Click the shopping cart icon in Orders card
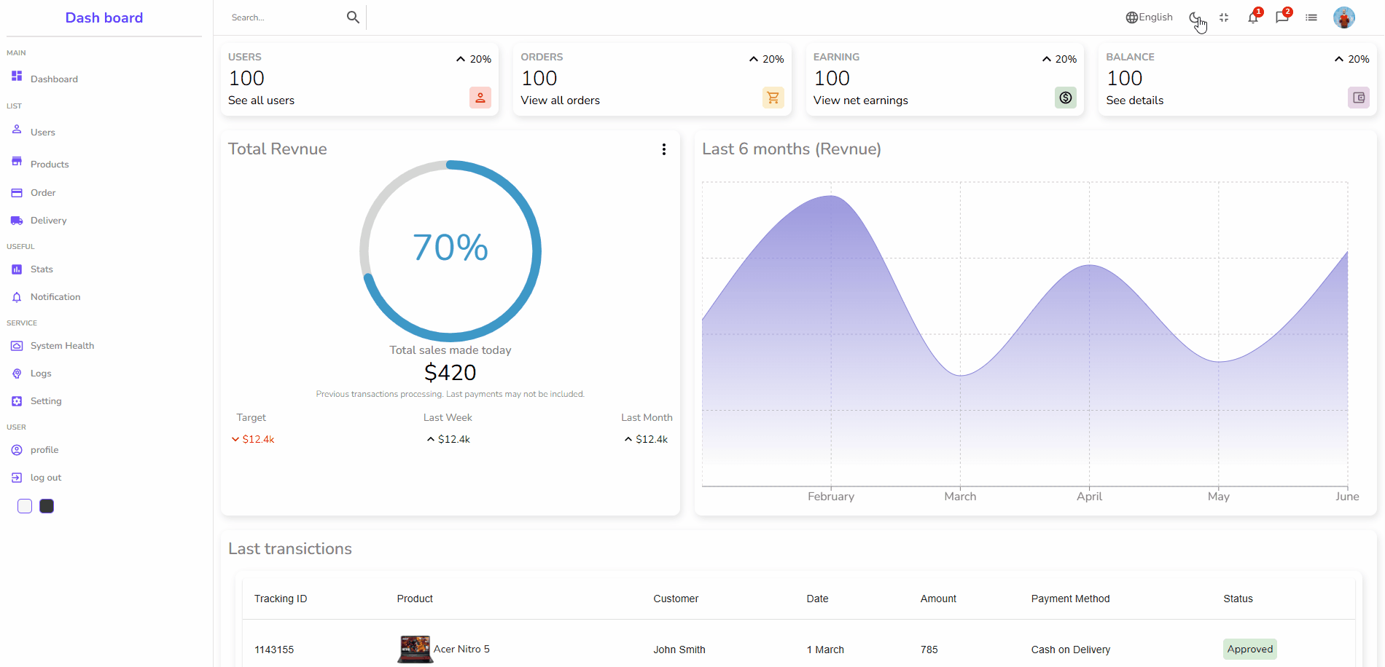 tap(773, 98)
